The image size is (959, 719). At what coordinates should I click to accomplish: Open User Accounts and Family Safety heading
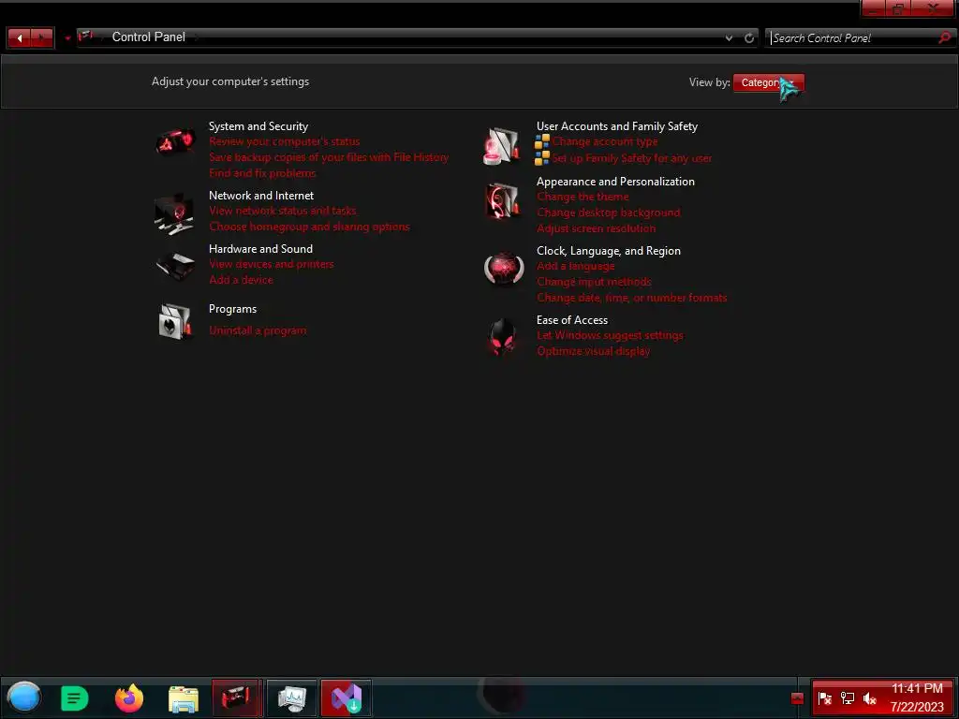click(617, 126)
